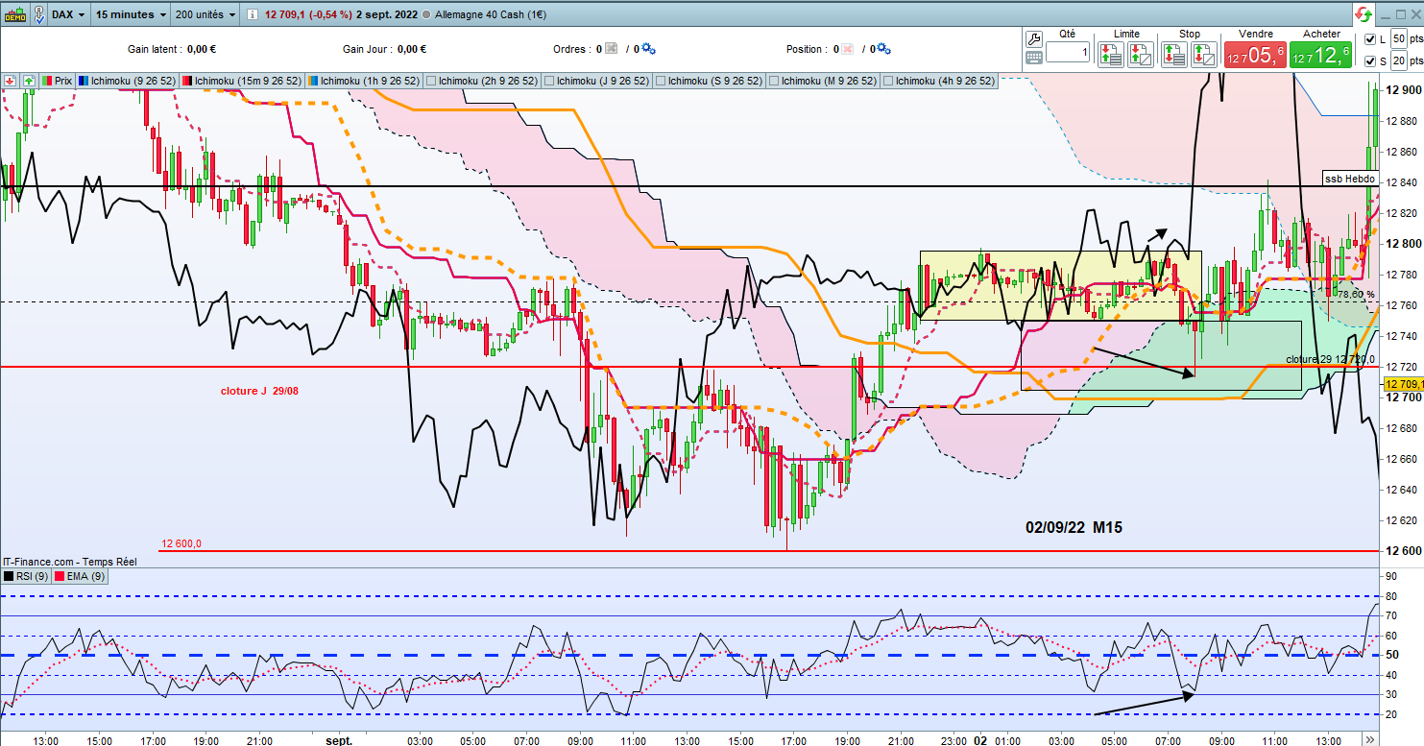Click the DEMO account icon
This screenshot has width=1424, height=746.
(14, 15)
